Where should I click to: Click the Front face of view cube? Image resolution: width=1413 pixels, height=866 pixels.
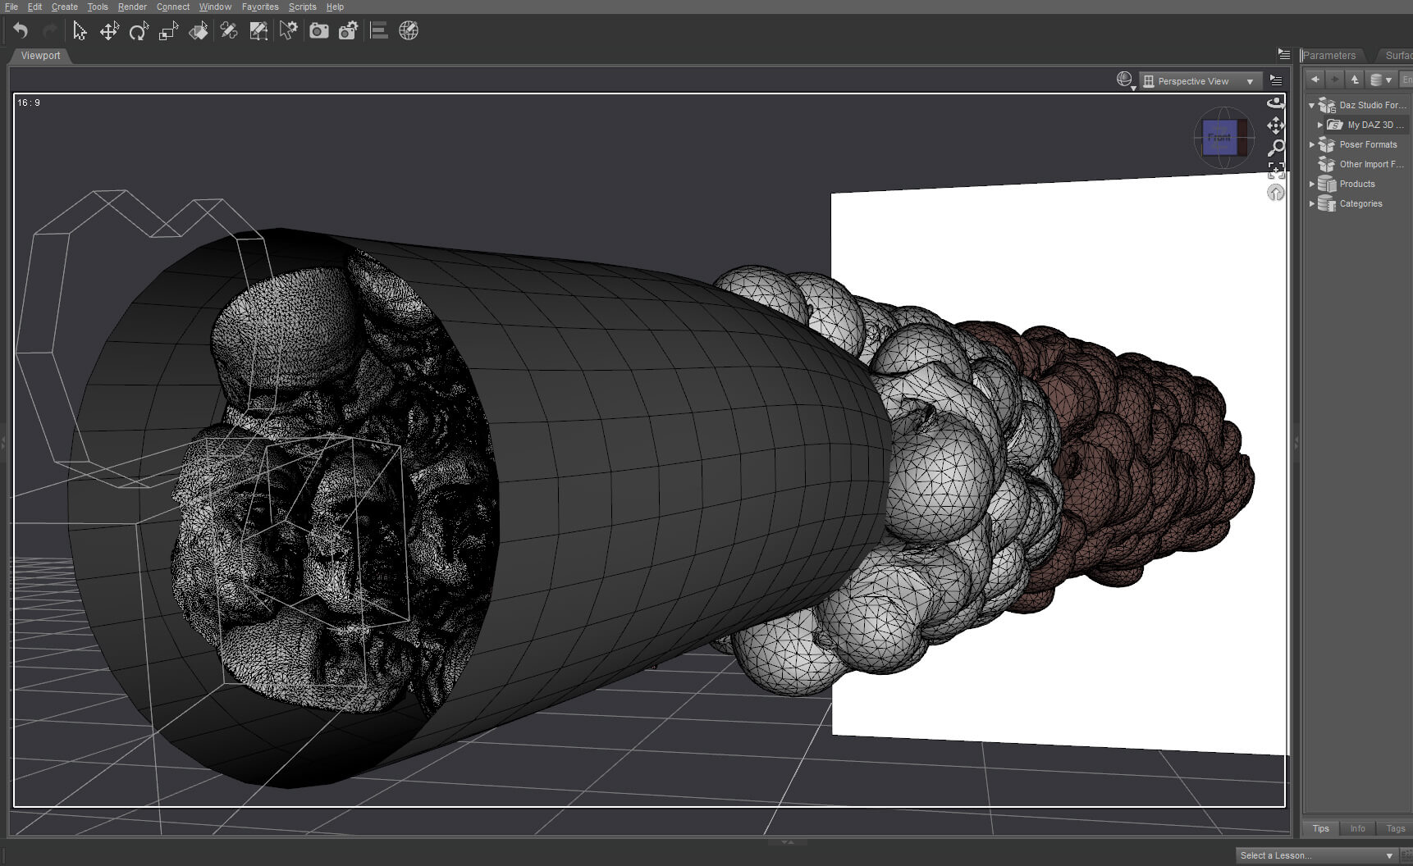1219,137
